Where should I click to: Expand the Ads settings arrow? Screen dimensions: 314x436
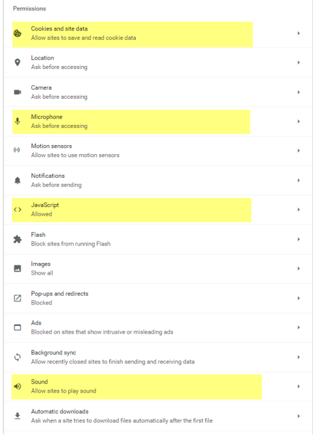tap(299, 327)
